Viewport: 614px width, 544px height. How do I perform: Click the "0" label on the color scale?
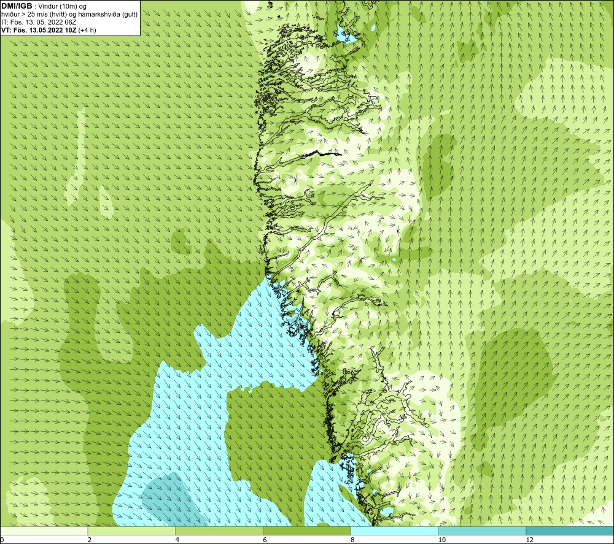pos(2,540)
